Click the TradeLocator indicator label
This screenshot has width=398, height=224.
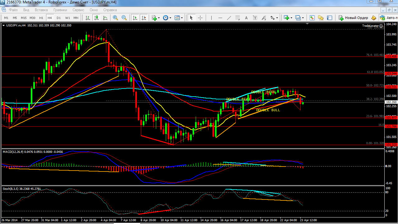click(x=370, y=25)
